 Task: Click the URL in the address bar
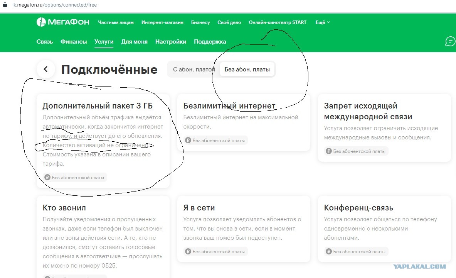[x=54, y=5]
